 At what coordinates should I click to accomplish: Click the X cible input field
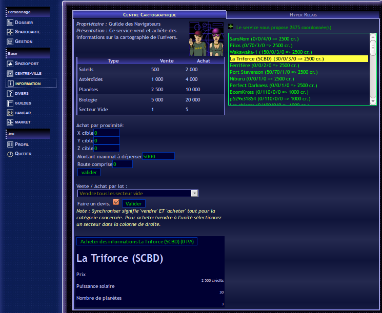tap(106, 133)
